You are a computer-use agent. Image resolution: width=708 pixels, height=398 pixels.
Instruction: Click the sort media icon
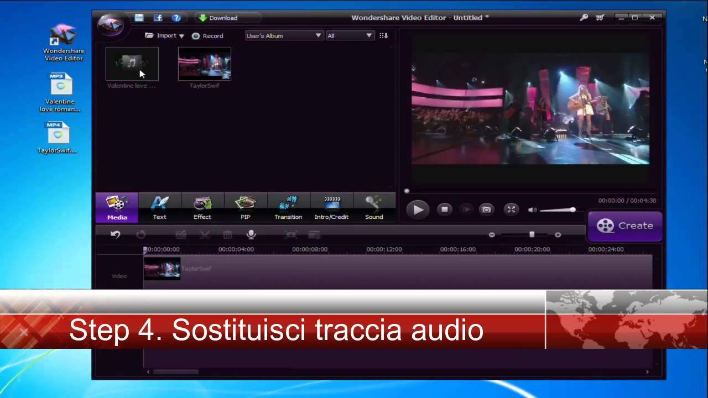pyautogui.click(x=384, y=35)
